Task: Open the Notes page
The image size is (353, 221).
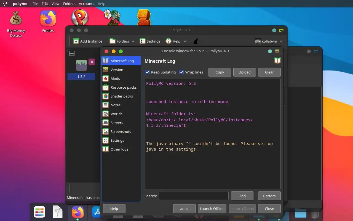Action: point(121,105)
